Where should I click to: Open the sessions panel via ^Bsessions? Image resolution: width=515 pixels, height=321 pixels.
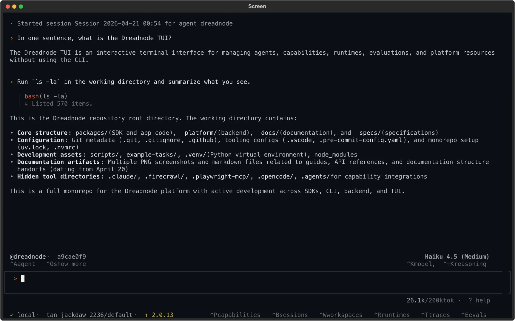click(x=290, y=315)
